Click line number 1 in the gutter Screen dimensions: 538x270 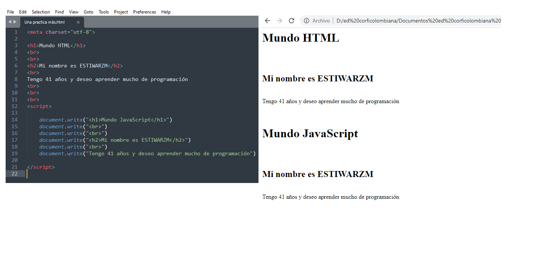pos(16,32)
